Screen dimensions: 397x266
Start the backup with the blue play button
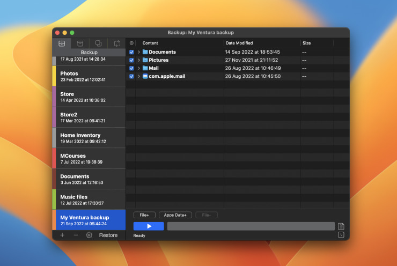click(x=149, y=226)
